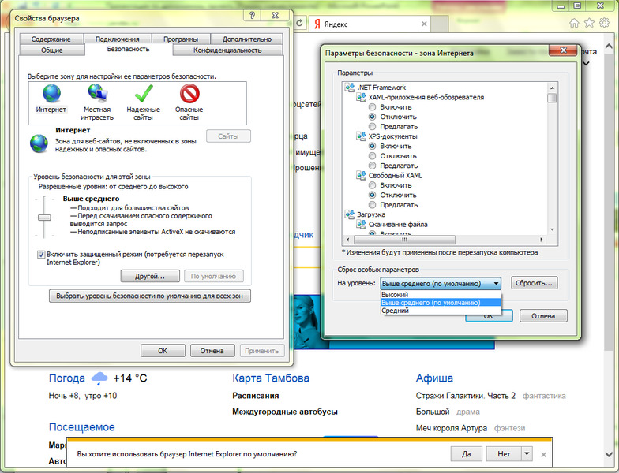
Task: Open Меч короля Артура link
Action: point(452,428)
